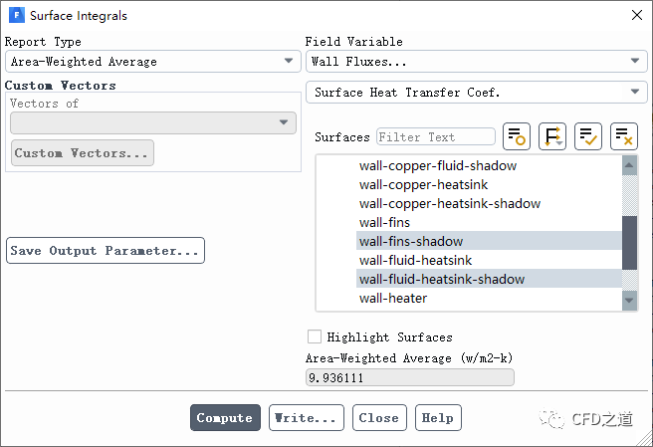Deselect wall-fluid-heatsink-shadow surface
This screenshot has height=447, width=653.
441,279
